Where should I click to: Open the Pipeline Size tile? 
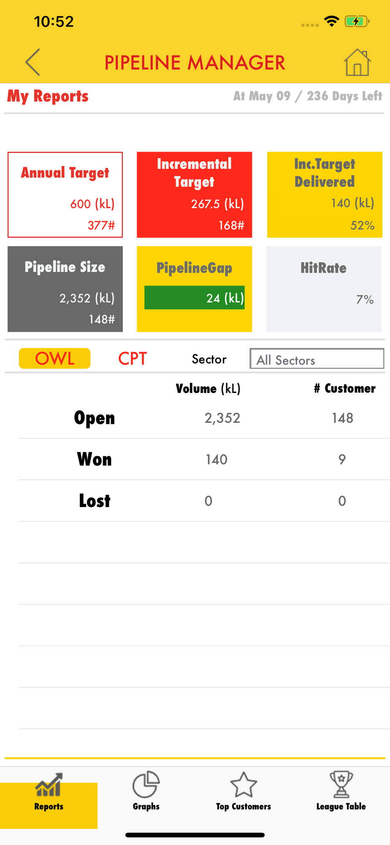[65, 289]
